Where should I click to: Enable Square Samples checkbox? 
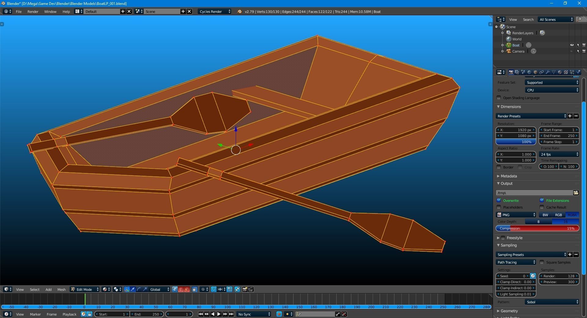(542, 262)
